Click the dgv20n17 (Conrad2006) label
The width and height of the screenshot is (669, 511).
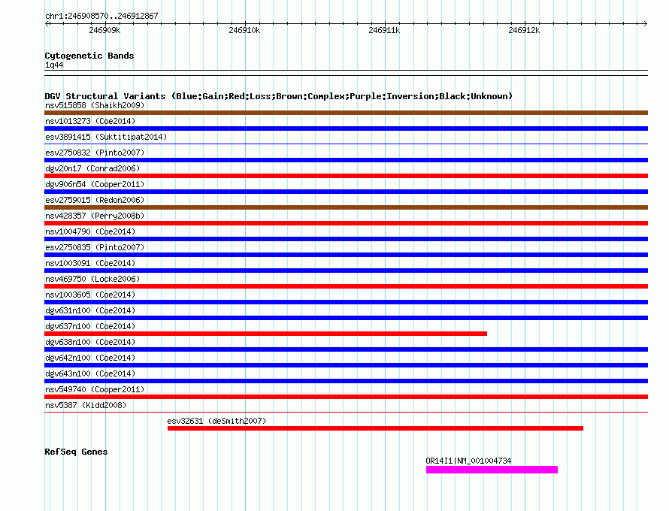pyautogui.click(x=92, y=168)
